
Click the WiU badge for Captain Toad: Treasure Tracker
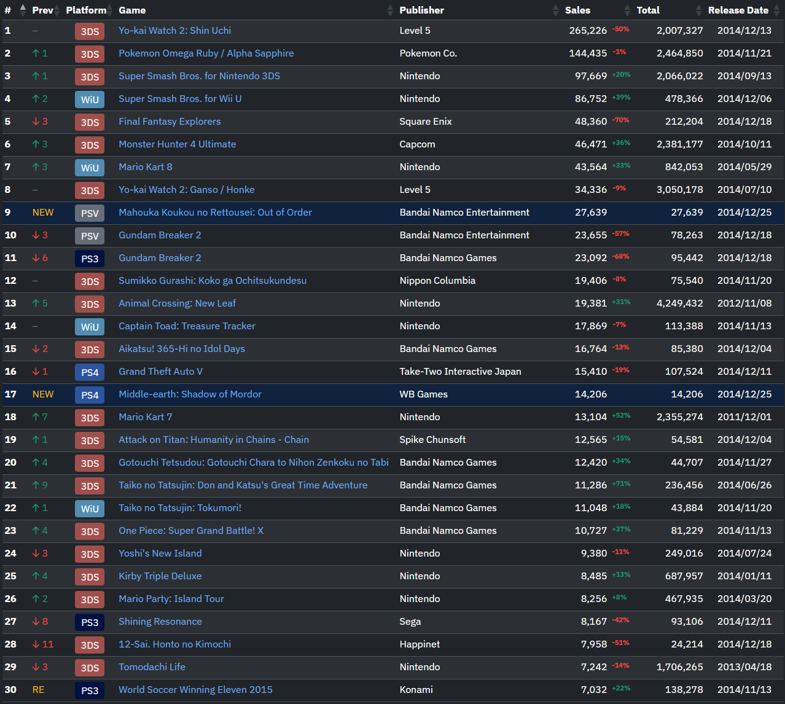coord(90,327)
